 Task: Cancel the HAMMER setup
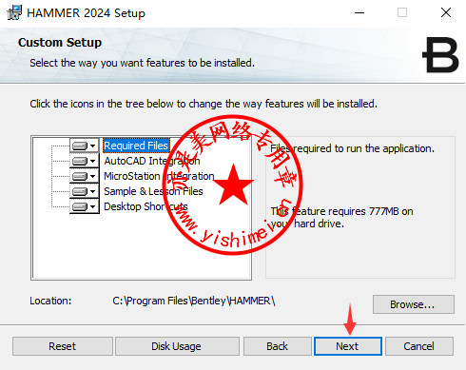click(x=419, y=346)
